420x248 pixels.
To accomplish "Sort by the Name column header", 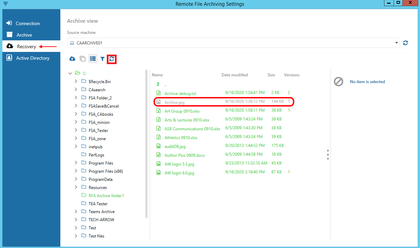I will click(157, 75).
